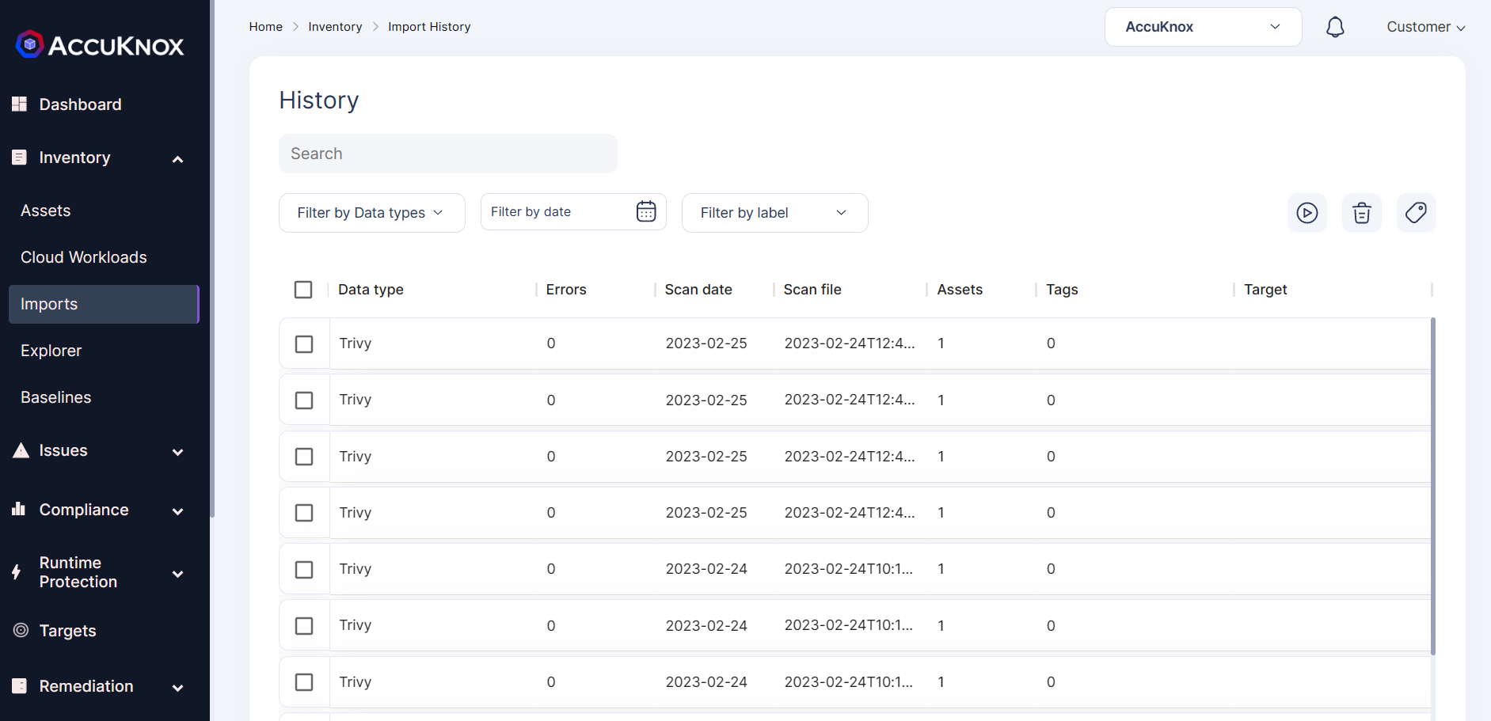Click the History search field
This screenshot has width=1491, height=721.
coord(448,154)
